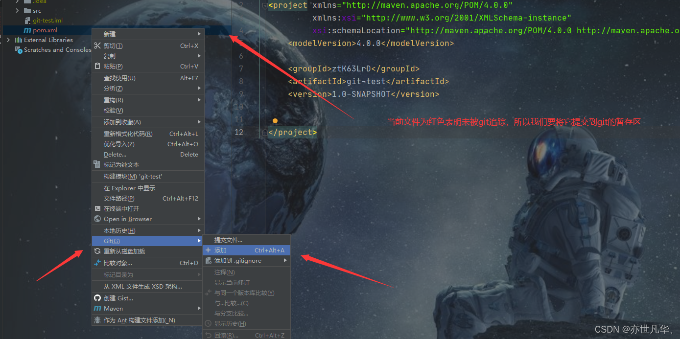680x339 pixels.
Task: Click the xmlns:xsi attribute line in editor
Action: coord(442,18)
